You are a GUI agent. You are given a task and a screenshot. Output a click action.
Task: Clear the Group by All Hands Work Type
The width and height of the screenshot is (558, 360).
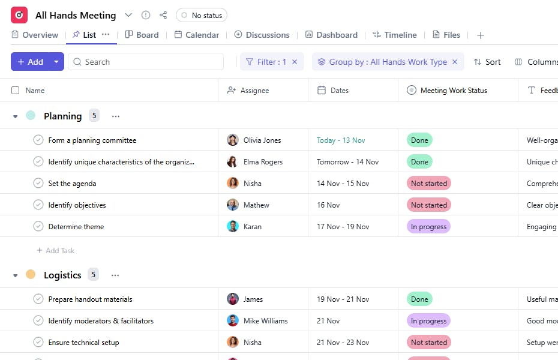(x=455, y=62)
